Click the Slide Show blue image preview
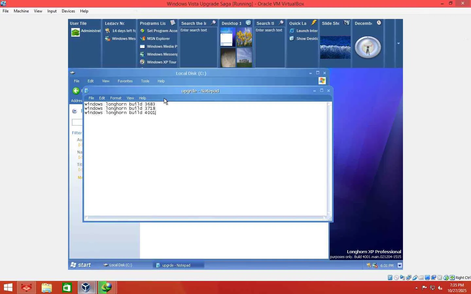The image size is (471, 294). (335, 47)
